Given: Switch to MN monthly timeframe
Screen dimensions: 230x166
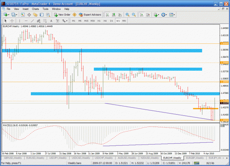Looking at the screenshot, I should point(124,21).
